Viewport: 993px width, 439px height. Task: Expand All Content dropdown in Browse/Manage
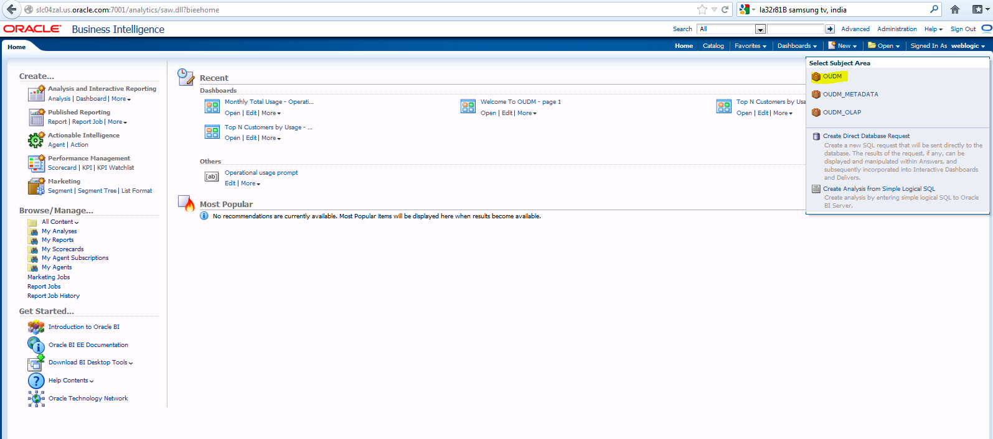click(60, 222)
